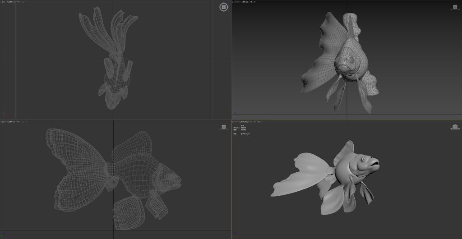Open the top-right viewport label menu

coord(244,2)
